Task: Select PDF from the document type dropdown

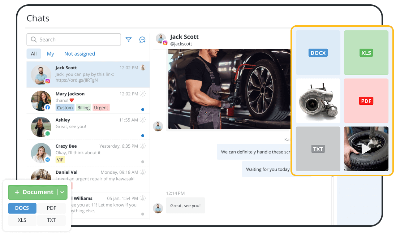Action: click(51, 208)
